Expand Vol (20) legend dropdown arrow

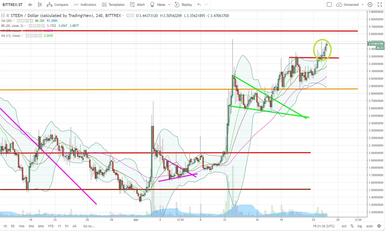[14, 21]
